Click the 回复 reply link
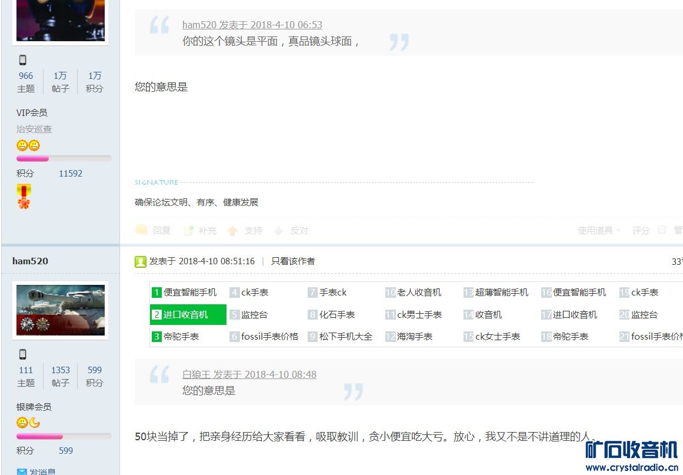Image resolution: width=683 pixels, height=475 pixels. point(162,231)
